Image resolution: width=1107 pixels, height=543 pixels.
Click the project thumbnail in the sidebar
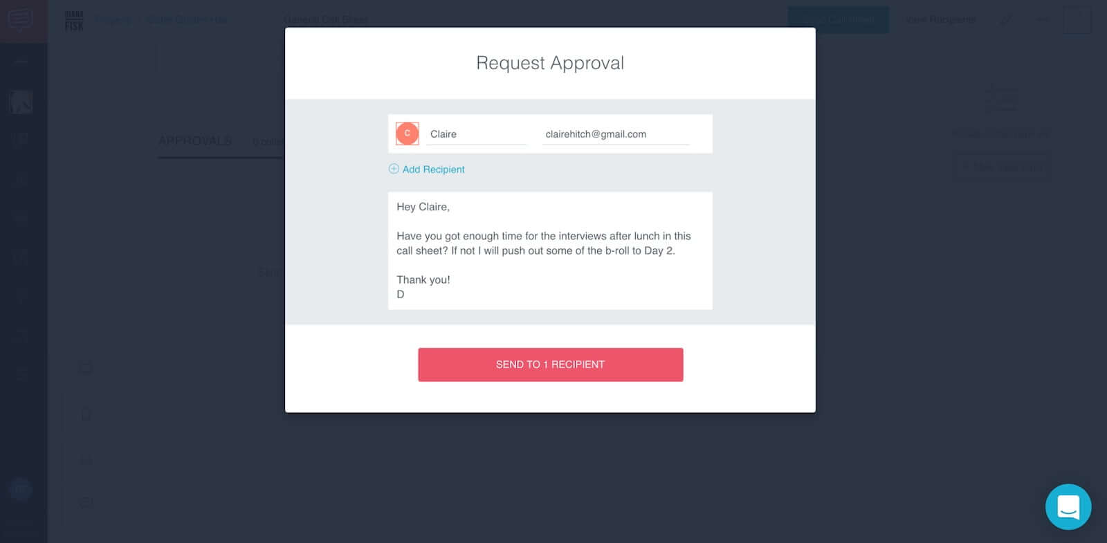coord(21,102)
